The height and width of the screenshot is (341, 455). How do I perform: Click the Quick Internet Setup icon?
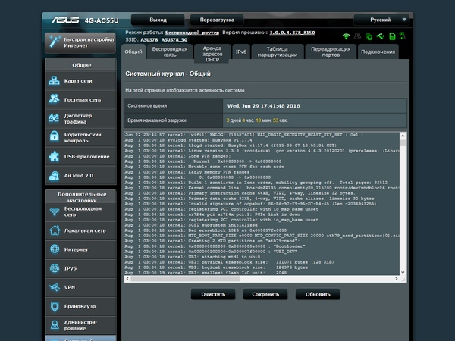tap(55, 42)
